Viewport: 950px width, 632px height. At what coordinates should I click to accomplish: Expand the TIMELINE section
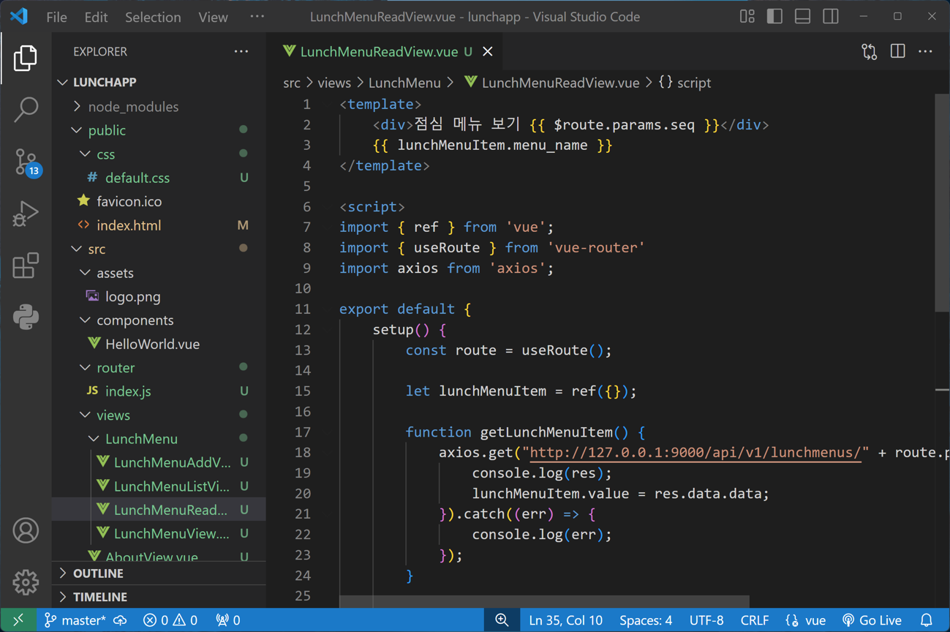(159, 596)
